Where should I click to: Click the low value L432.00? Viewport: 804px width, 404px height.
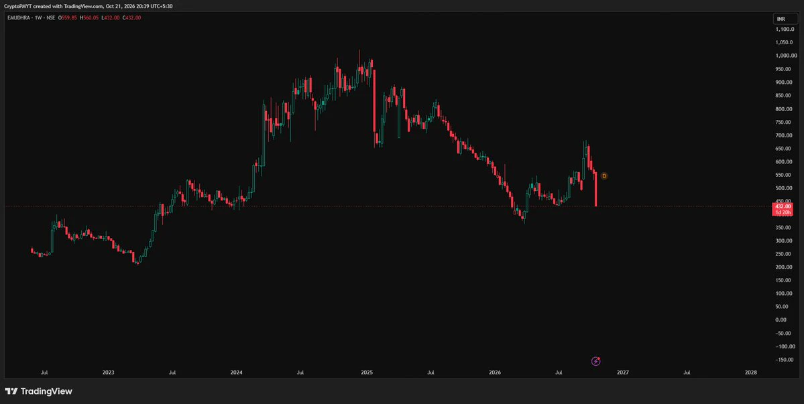109,17
